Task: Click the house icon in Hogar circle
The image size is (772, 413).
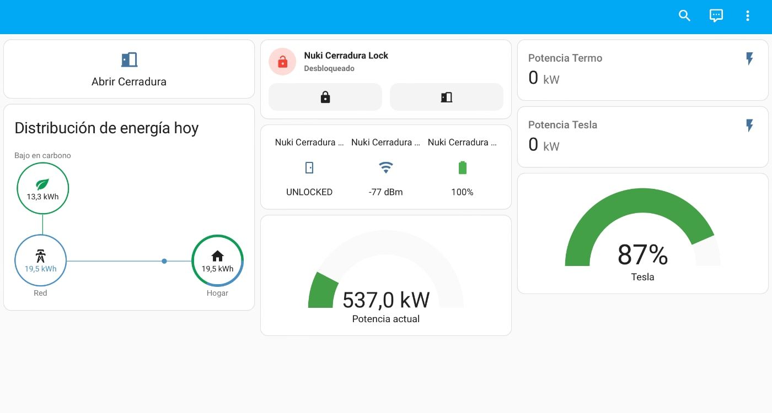Action: (217, 256)
